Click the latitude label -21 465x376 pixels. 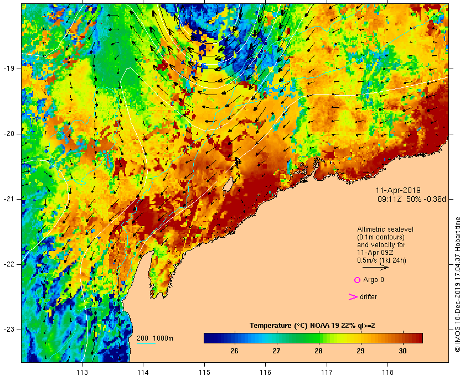tap(9, 199)
